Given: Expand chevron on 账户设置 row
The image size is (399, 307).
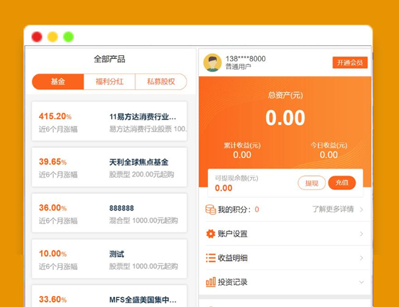Looking at the screenshot, I should tap(362, 234).
